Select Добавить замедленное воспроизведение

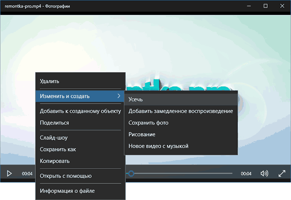click(x=180, y=111)
